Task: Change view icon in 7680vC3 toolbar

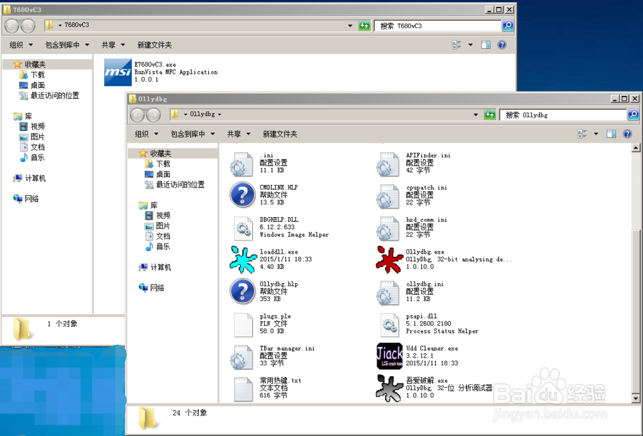Action: (457, 45)
